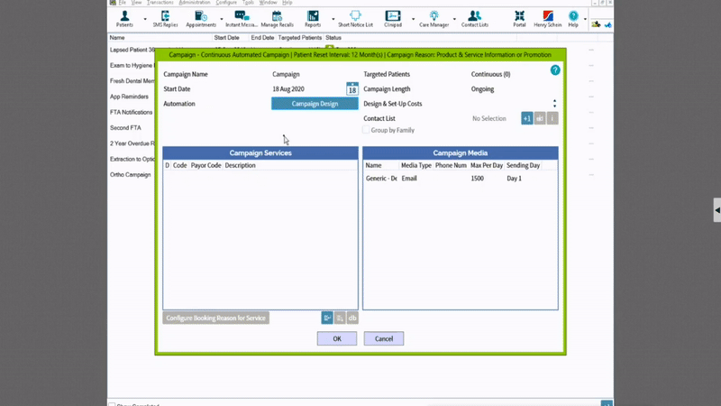
Task: Click the Henry Schein toolbar icon
Action: tap(547, 19)
